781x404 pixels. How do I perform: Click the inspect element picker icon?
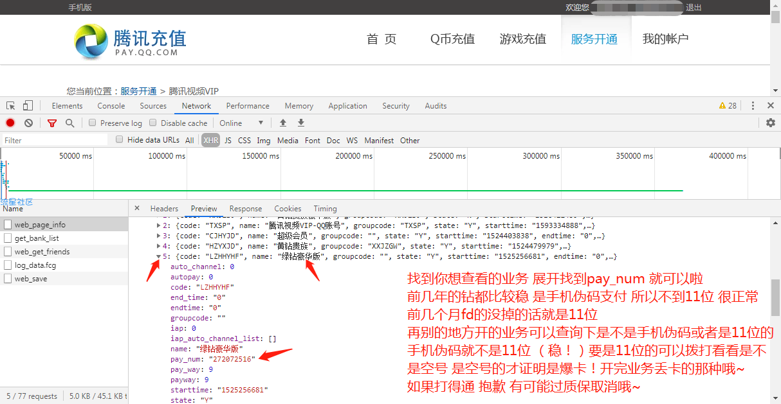11,106
